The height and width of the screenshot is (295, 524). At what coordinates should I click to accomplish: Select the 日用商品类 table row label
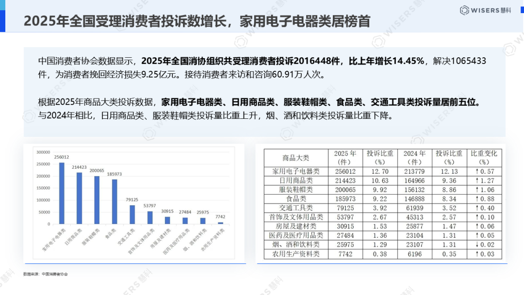tap(295, 180)
